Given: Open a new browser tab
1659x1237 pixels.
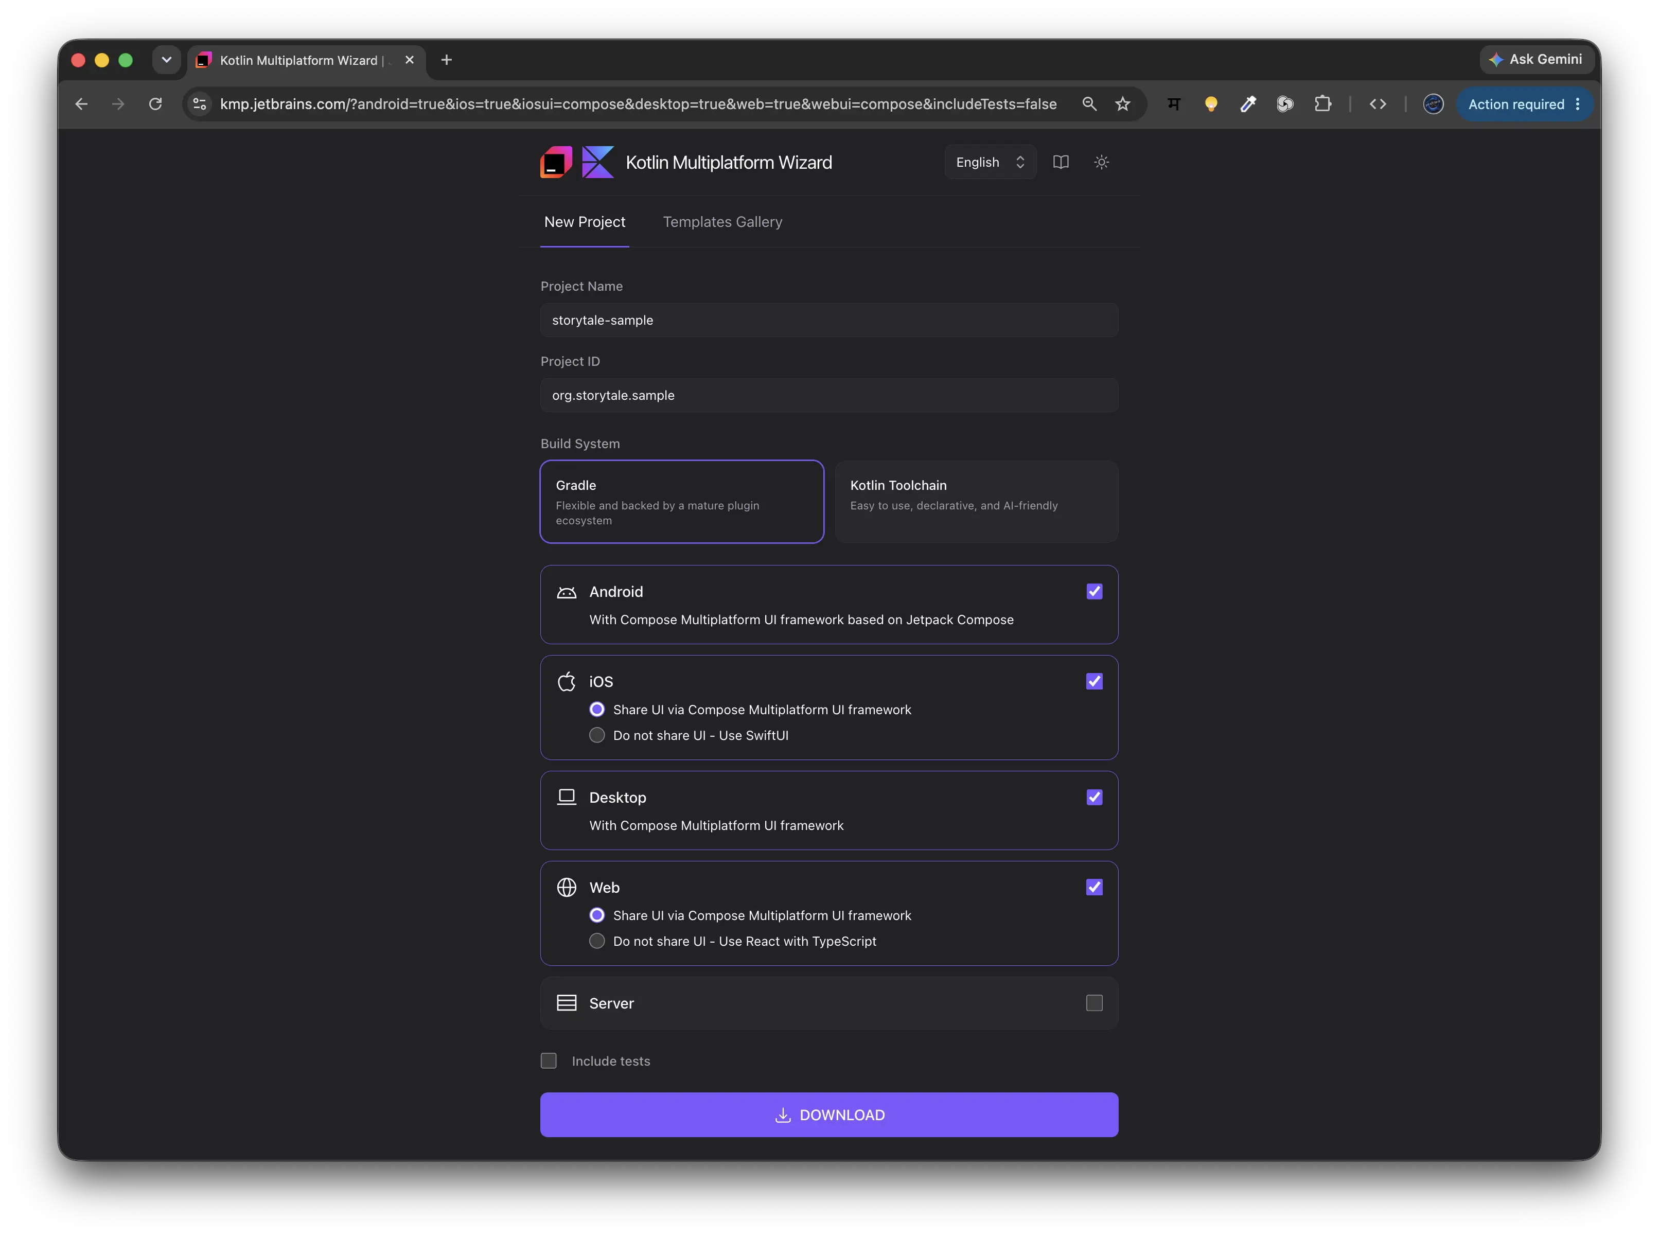Looking at the screenshot, I should [x=446, y=60].
